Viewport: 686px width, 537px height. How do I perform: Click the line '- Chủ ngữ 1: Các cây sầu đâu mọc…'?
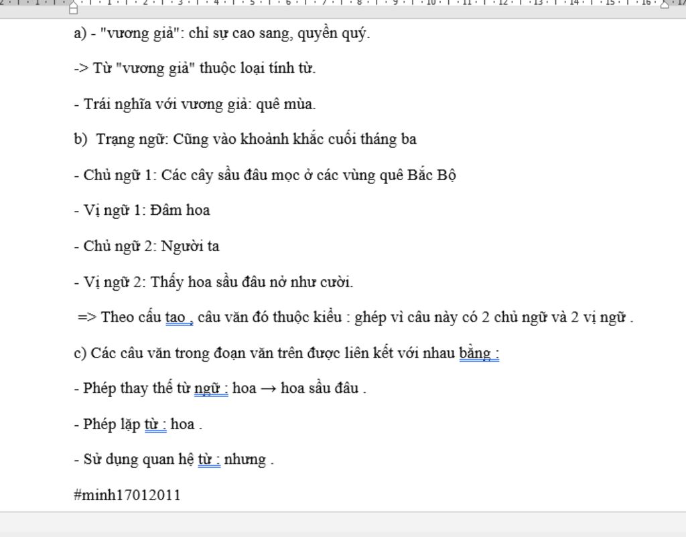(265, 175)
